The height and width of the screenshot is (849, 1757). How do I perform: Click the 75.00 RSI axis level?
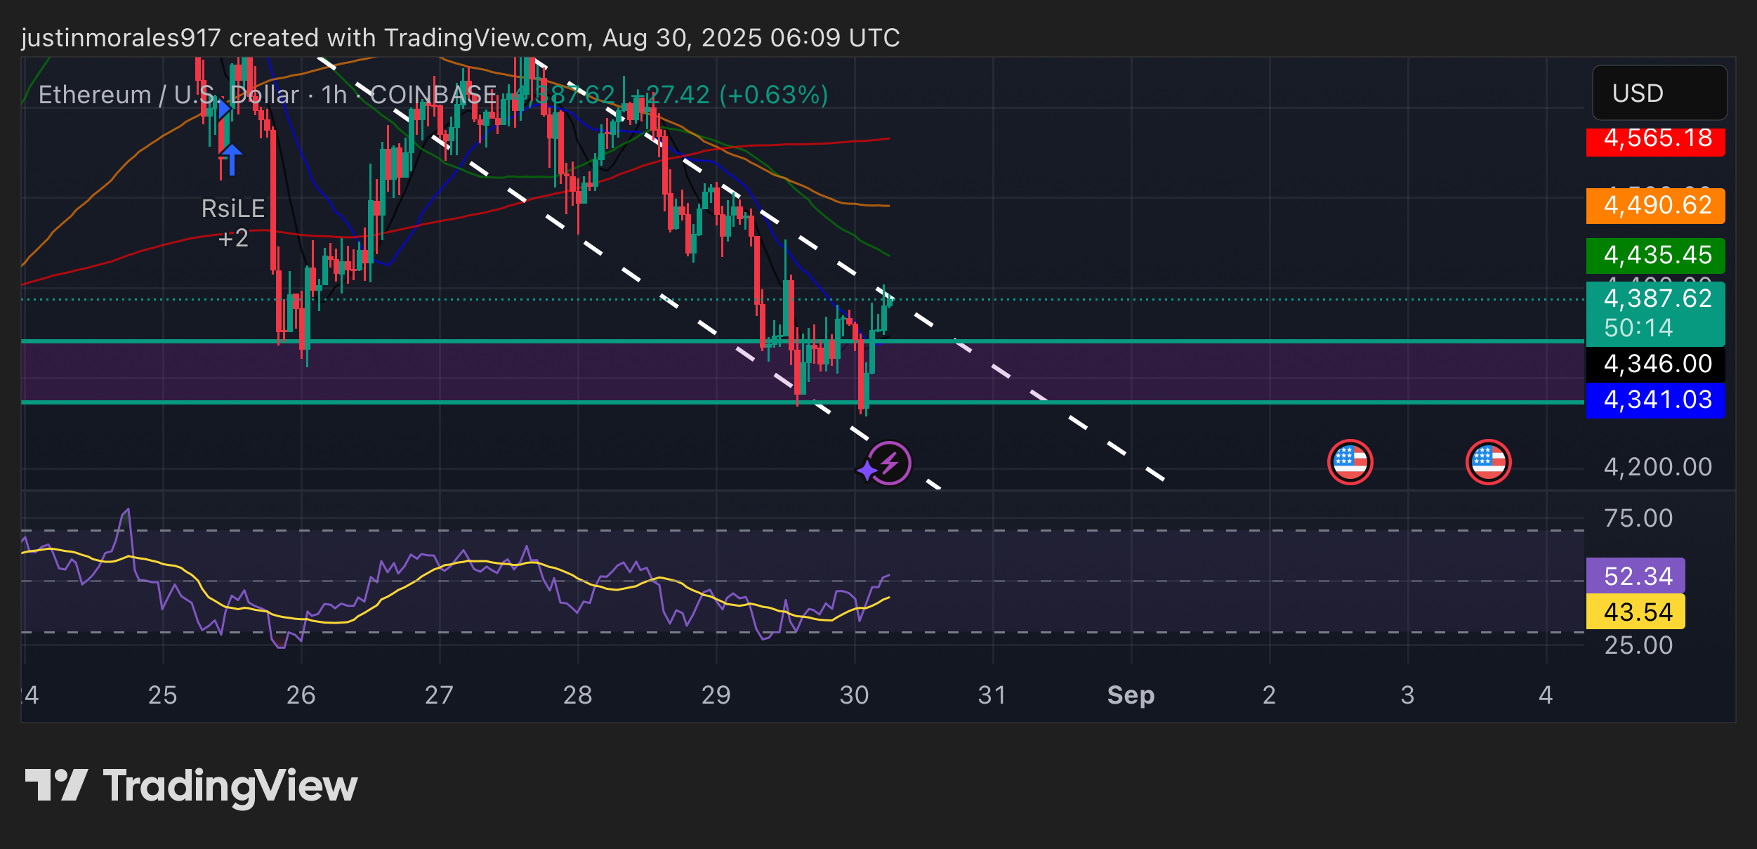[x=1638, y=518]
